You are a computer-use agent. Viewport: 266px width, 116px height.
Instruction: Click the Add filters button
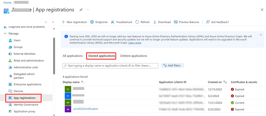(172, 65)
